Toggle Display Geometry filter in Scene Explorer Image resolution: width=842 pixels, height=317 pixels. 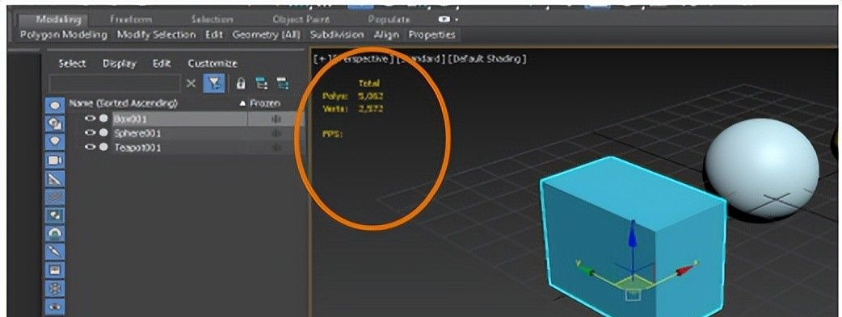pyautogui.click(x=56, y=106)
